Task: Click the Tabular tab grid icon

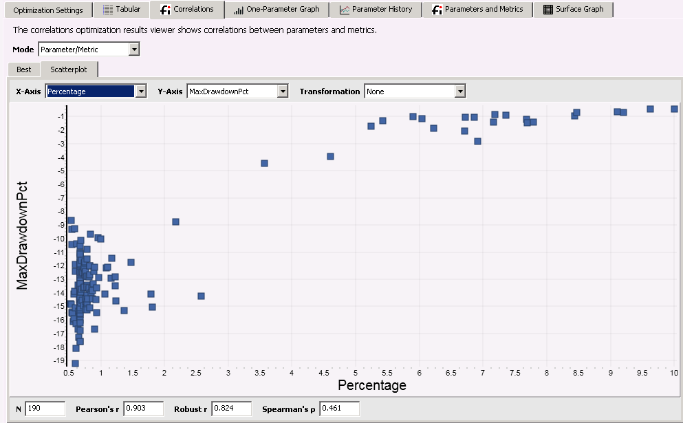Action: [108, 10]
